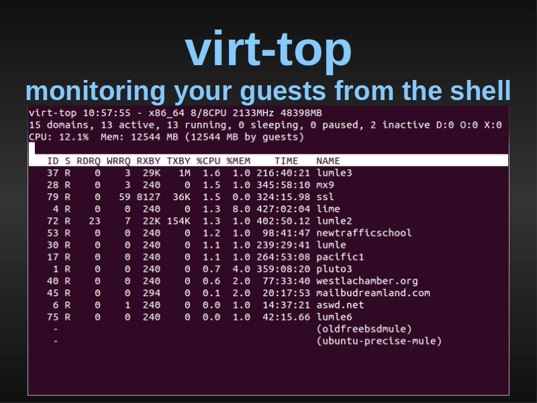The image size is (537, 403).
Task: Select the guest name pacific1
Action: 340,257
